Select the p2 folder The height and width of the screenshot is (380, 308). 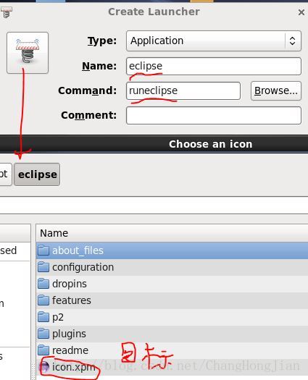[x=172, y=317]
